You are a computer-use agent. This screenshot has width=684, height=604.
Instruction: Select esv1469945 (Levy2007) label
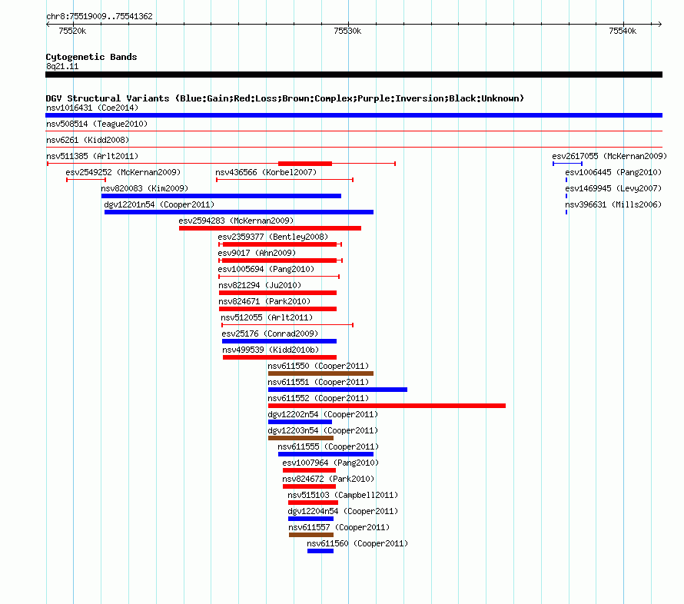pyautogui.click(x=613, y=188)
